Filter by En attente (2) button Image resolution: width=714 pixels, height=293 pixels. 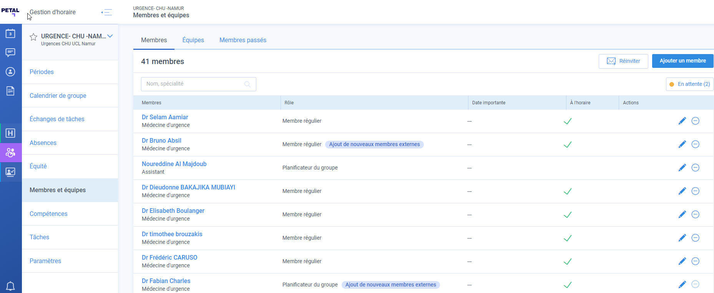pos(689,84)
